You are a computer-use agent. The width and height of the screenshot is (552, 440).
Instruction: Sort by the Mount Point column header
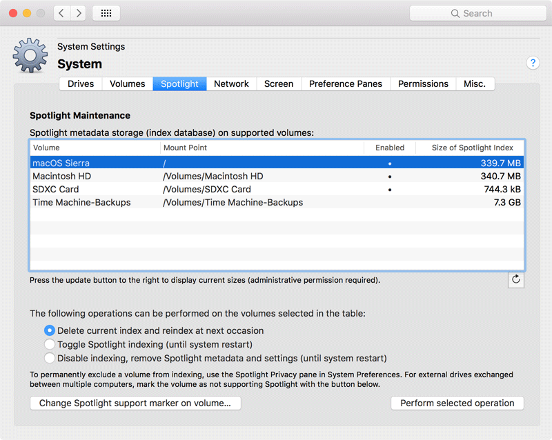(262, 148)
